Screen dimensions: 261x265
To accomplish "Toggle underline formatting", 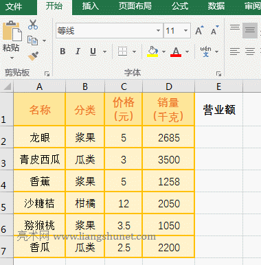I will [x=93, y=51].
